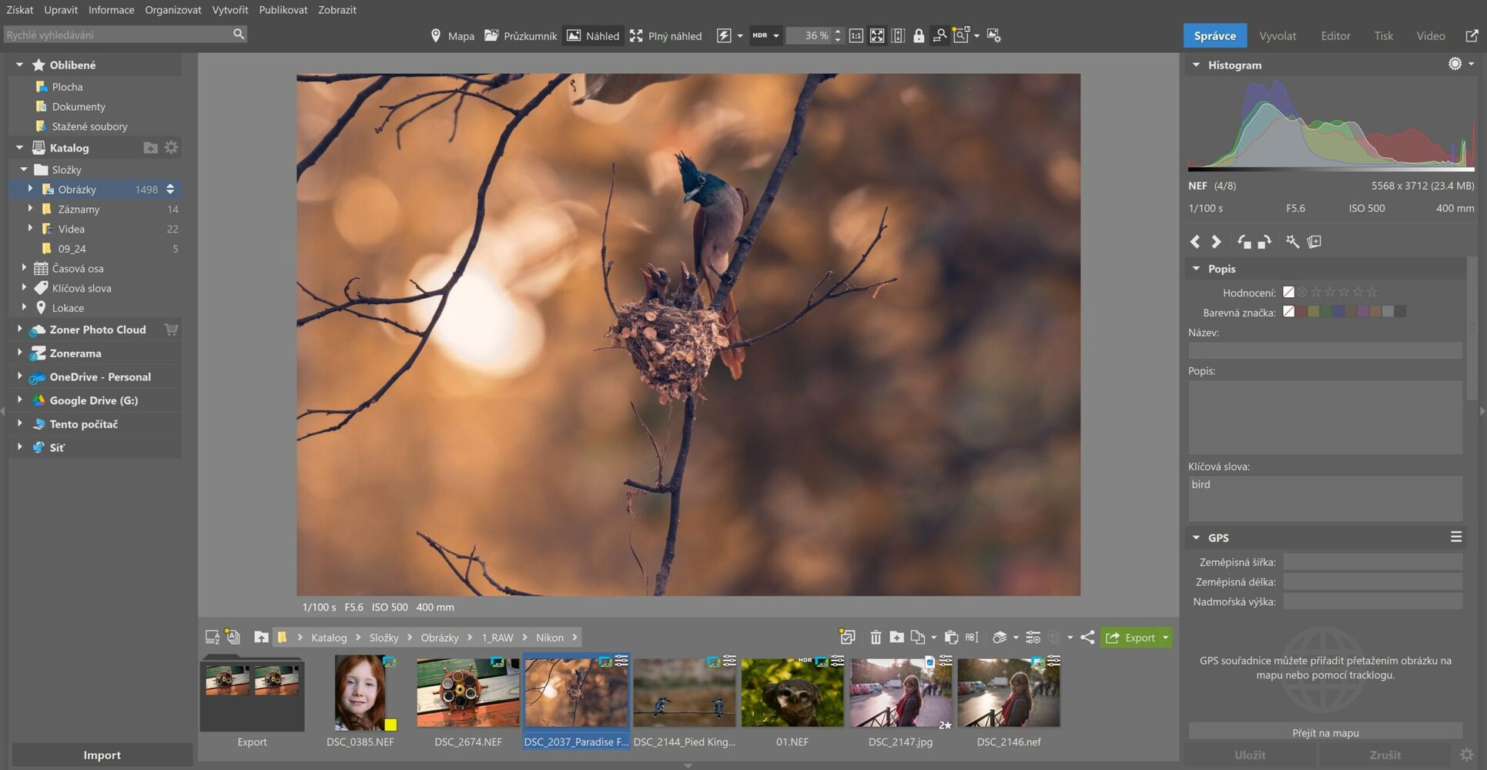This screenshot has height=770, width=1487.
Task: Click the quick actions lightning icon
Action: pyautogui.click(x=724, y=35)
